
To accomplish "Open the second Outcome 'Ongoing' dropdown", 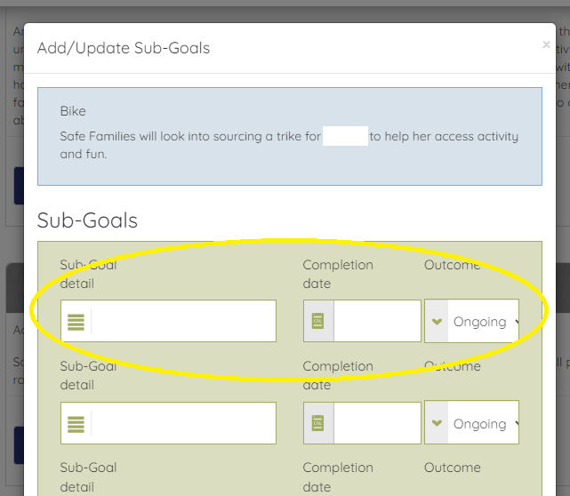I will point(484,424).
